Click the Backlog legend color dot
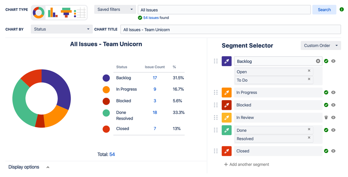The image size is (348, 177). click(106, 78)
